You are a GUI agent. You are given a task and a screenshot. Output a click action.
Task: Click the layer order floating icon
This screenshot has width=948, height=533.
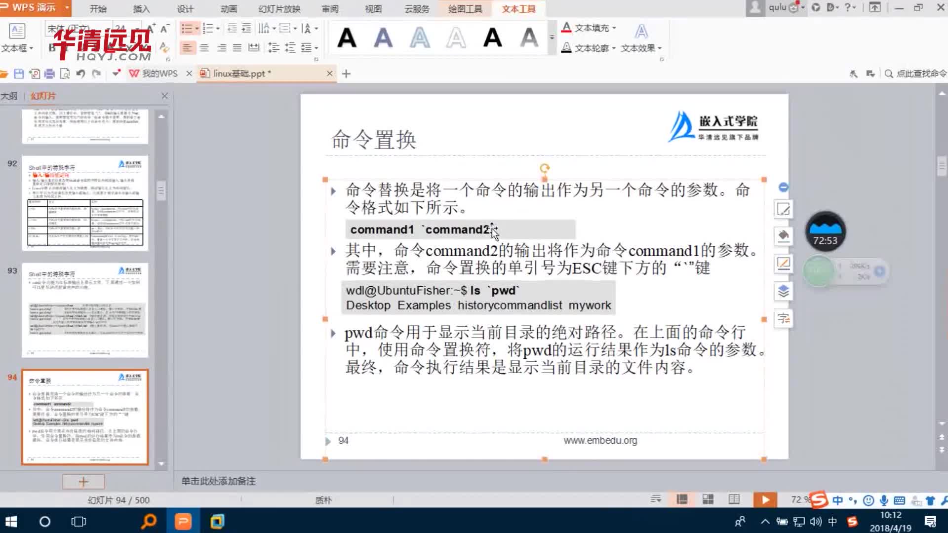tap(783, 291)
